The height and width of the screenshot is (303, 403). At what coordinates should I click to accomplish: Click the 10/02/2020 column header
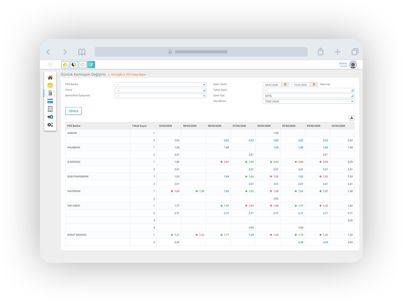(x=165, y=126)
